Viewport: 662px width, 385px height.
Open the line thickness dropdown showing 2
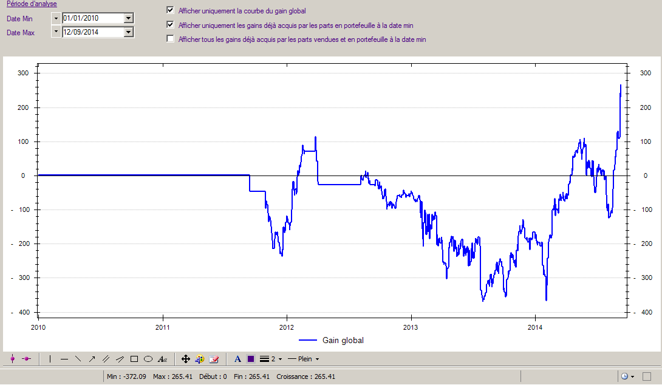click(x=271, y=359)
